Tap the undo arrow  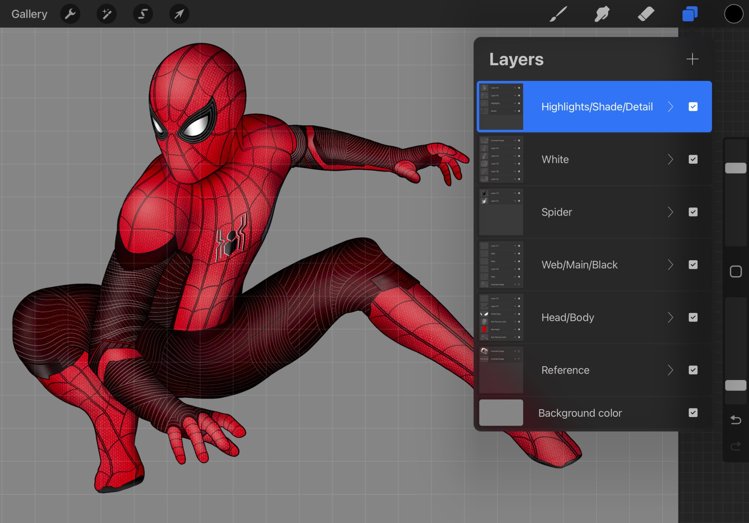[736, 420]
